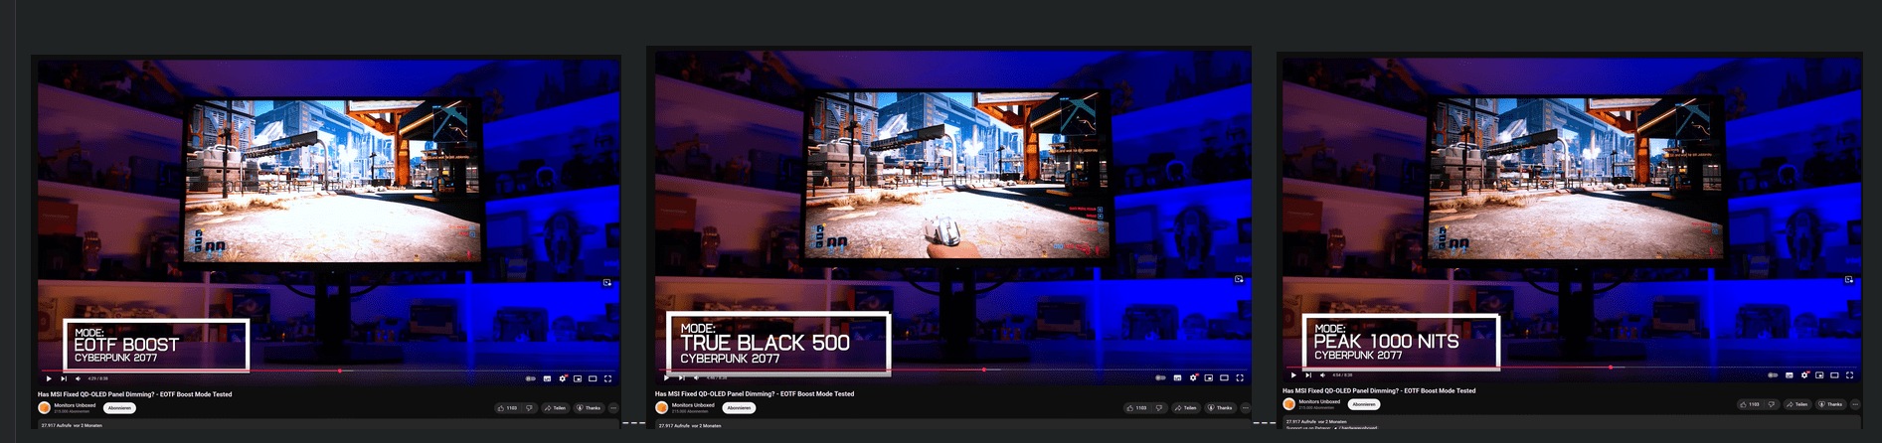This screenshot has width=1882, height=443.
Task: Mute audio in the Peak 1000 Nits player
Action: 1322,375
